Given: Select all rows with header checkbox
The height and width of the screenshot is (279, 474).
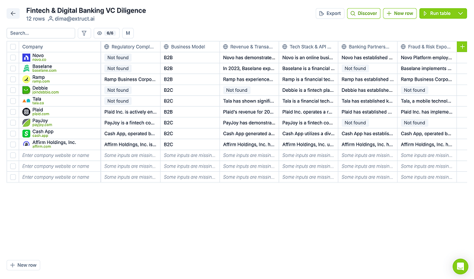Looking at the screenshot, I should pyautogui.click(x=13, y=47).
